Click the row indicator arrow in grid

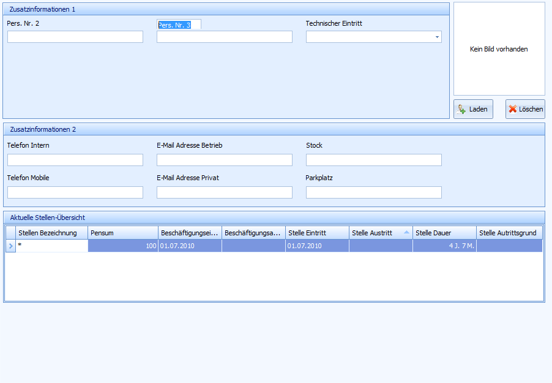point(10,246)
